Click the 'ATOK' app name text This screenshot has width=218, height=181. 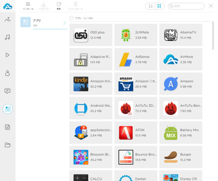pyautogui.click(x=140, y=130)
